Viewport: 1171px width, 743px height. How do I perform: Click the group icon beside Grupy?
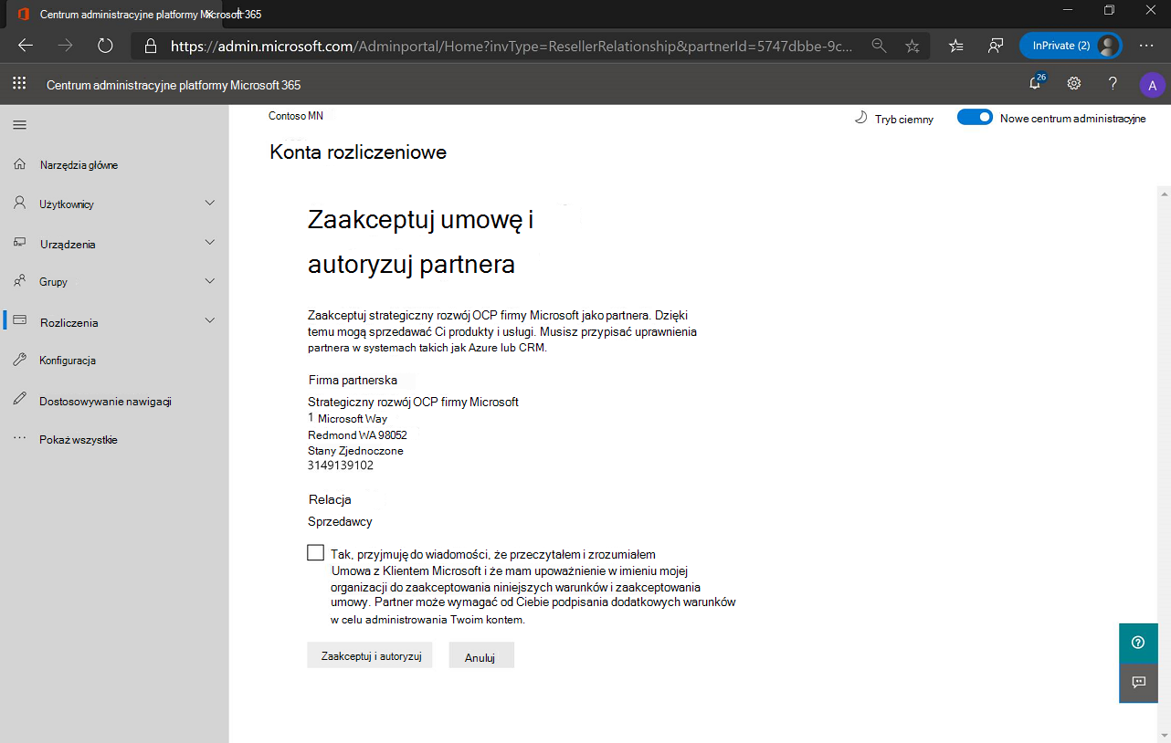click(20, 281)
